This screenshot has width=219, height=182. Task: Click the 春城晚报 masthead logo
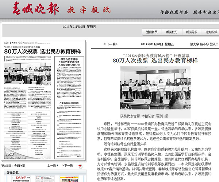[x=36, y=9]
